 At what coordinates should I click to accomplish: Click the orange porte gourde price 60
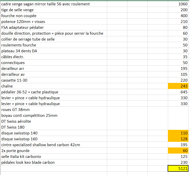click(178, 151)
